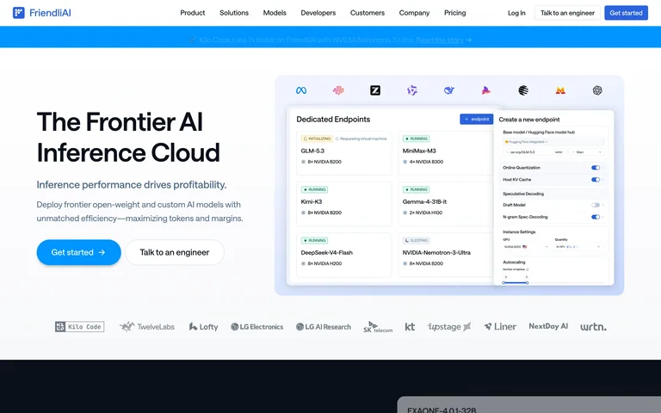Screen dimensions: 661x413
Task: Click the hero Get started button
Action: (79, 252)
